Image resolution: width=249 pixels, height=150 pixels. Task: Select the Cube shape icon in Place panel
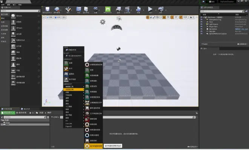click(x=13, y=46)
